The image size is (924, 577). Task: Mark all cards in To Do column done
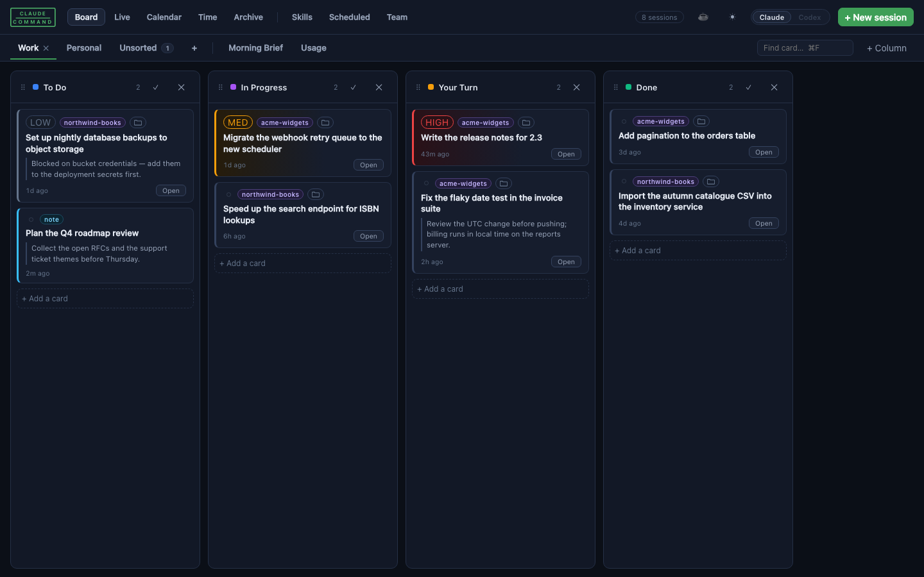[x=156, y=87]
